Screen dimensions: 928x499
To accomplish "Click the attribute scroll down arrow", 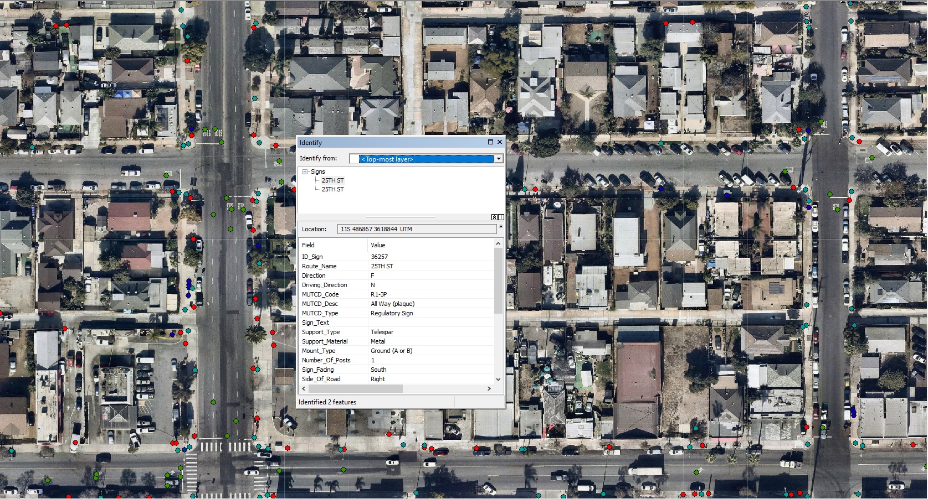I will coord(498,379).
